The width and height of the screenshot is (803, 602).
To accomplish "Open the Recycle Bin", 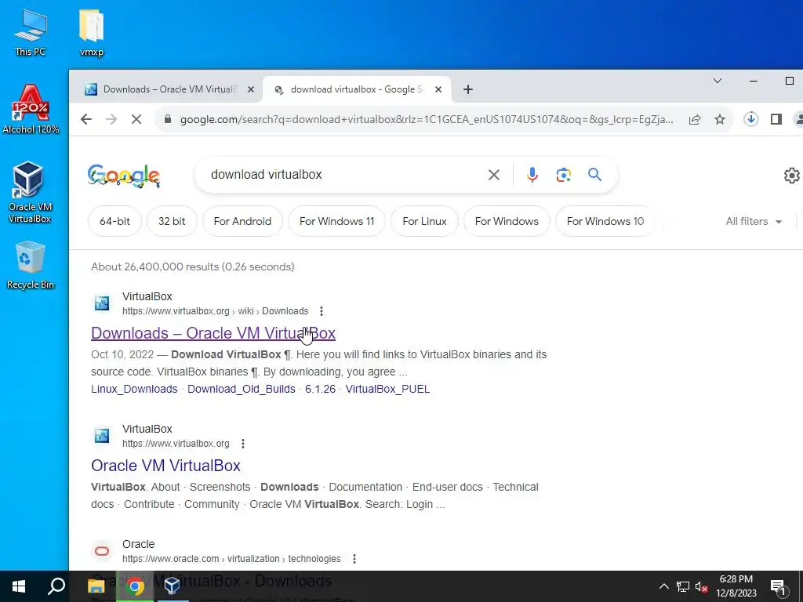I will (31, 265).
